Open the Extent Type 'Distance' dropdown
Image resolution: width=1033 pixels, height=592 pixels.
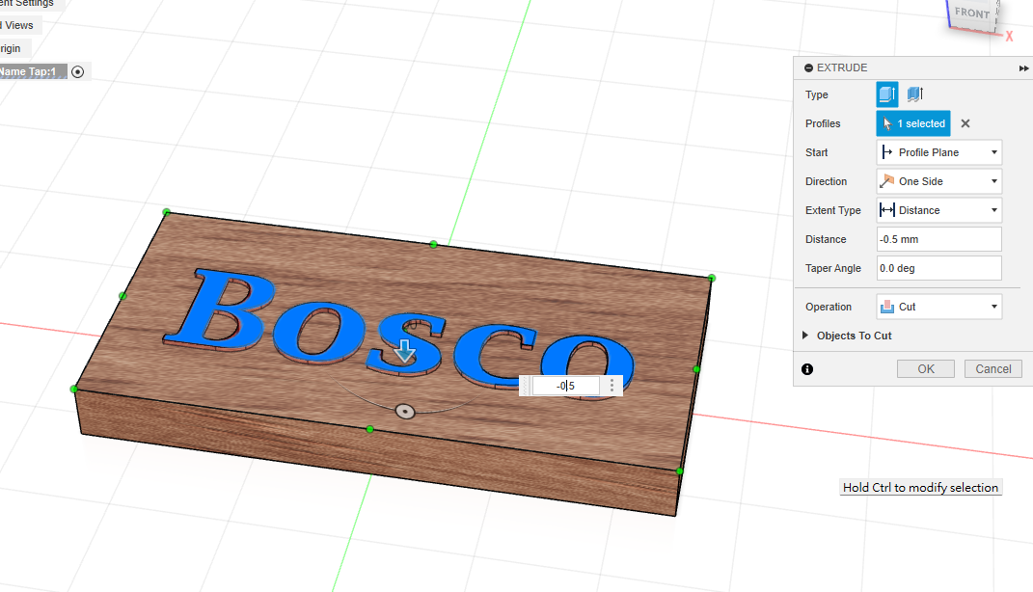coord(938,210)
